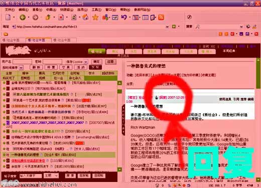
Task: Click the yellow folder icon in the favorites bar
Action: point(6,34)
